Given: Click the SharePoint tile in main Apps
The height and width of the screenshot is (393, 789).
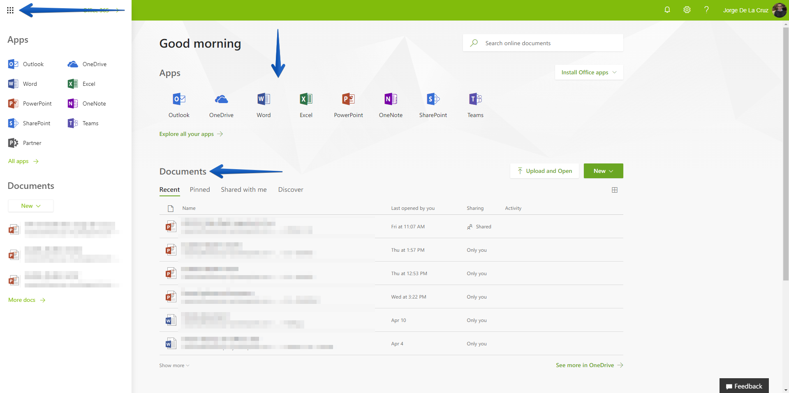Looking at the screenshot, I should [433, 105].
